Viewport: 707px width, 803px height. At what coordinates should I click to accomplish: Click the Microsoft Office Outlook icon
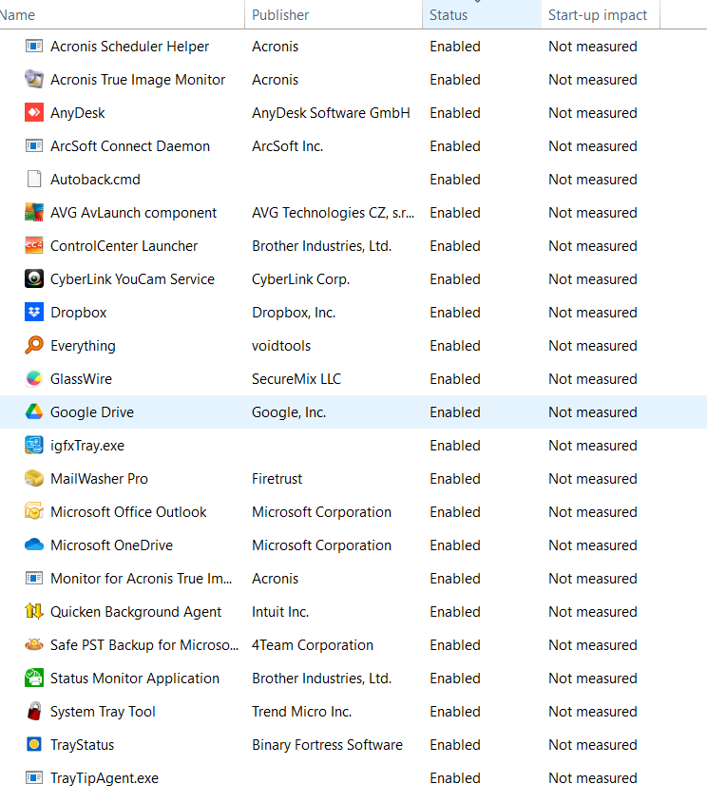(x=34, y=512)
